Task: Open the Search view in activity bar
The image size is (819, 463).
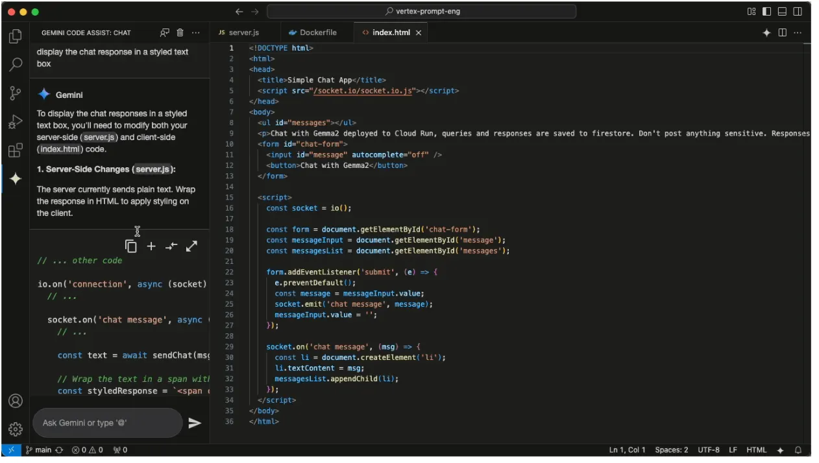Action: tap(15, 65)
